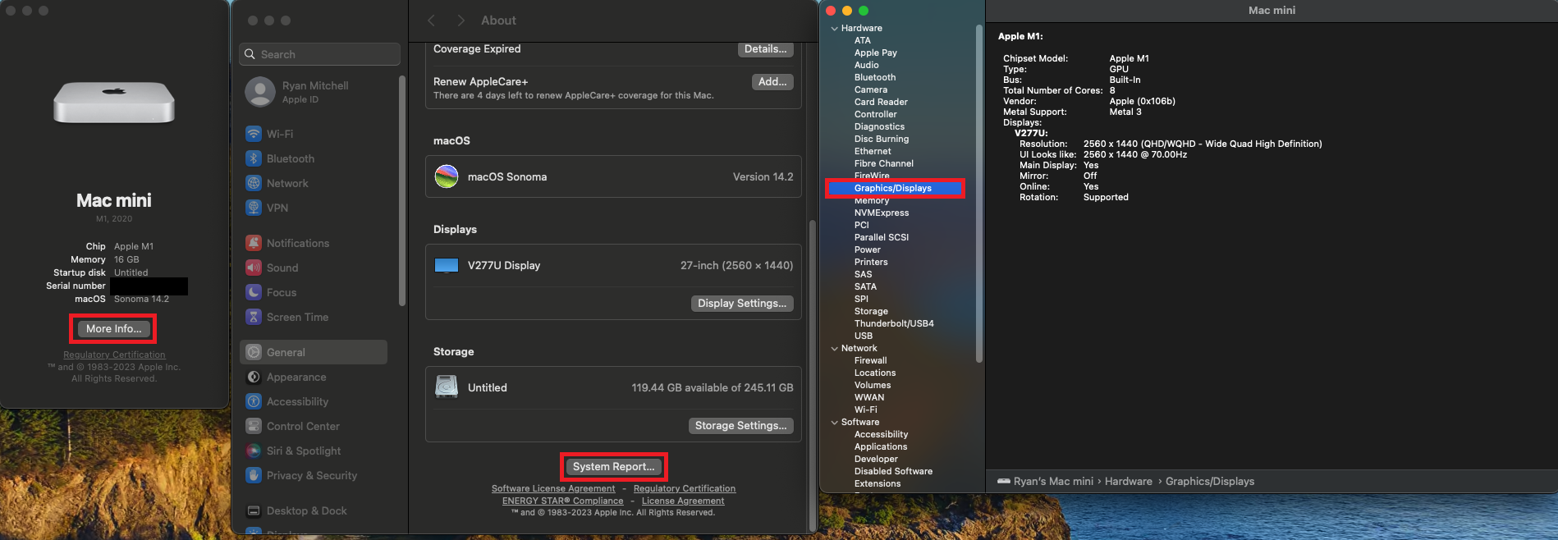Image resolution: width=1558 pixels, height=540 pixels.
Task: Click the Mac mini icon in path bar
Action: click(x=1004, y=482)
